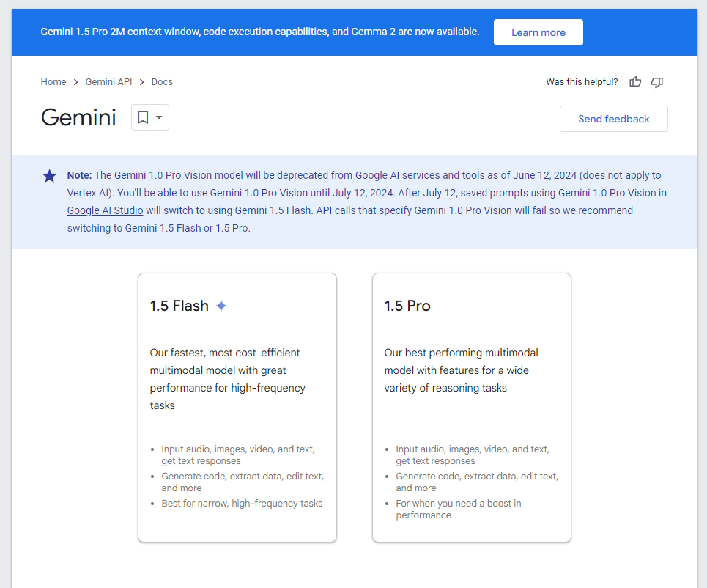This screenshot has height=588, width=707.
Task: Select the 1.5 Flash model card
Action: point(237,407)
